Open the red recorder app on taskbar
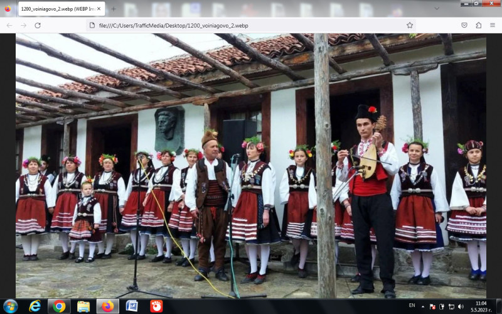 pyautogui.click(x=156, y=306)
